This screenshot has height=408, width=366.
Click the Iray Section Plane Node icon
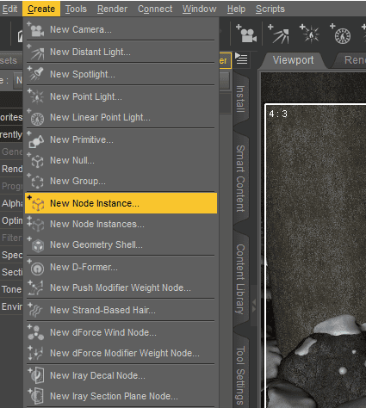(35, 396)
